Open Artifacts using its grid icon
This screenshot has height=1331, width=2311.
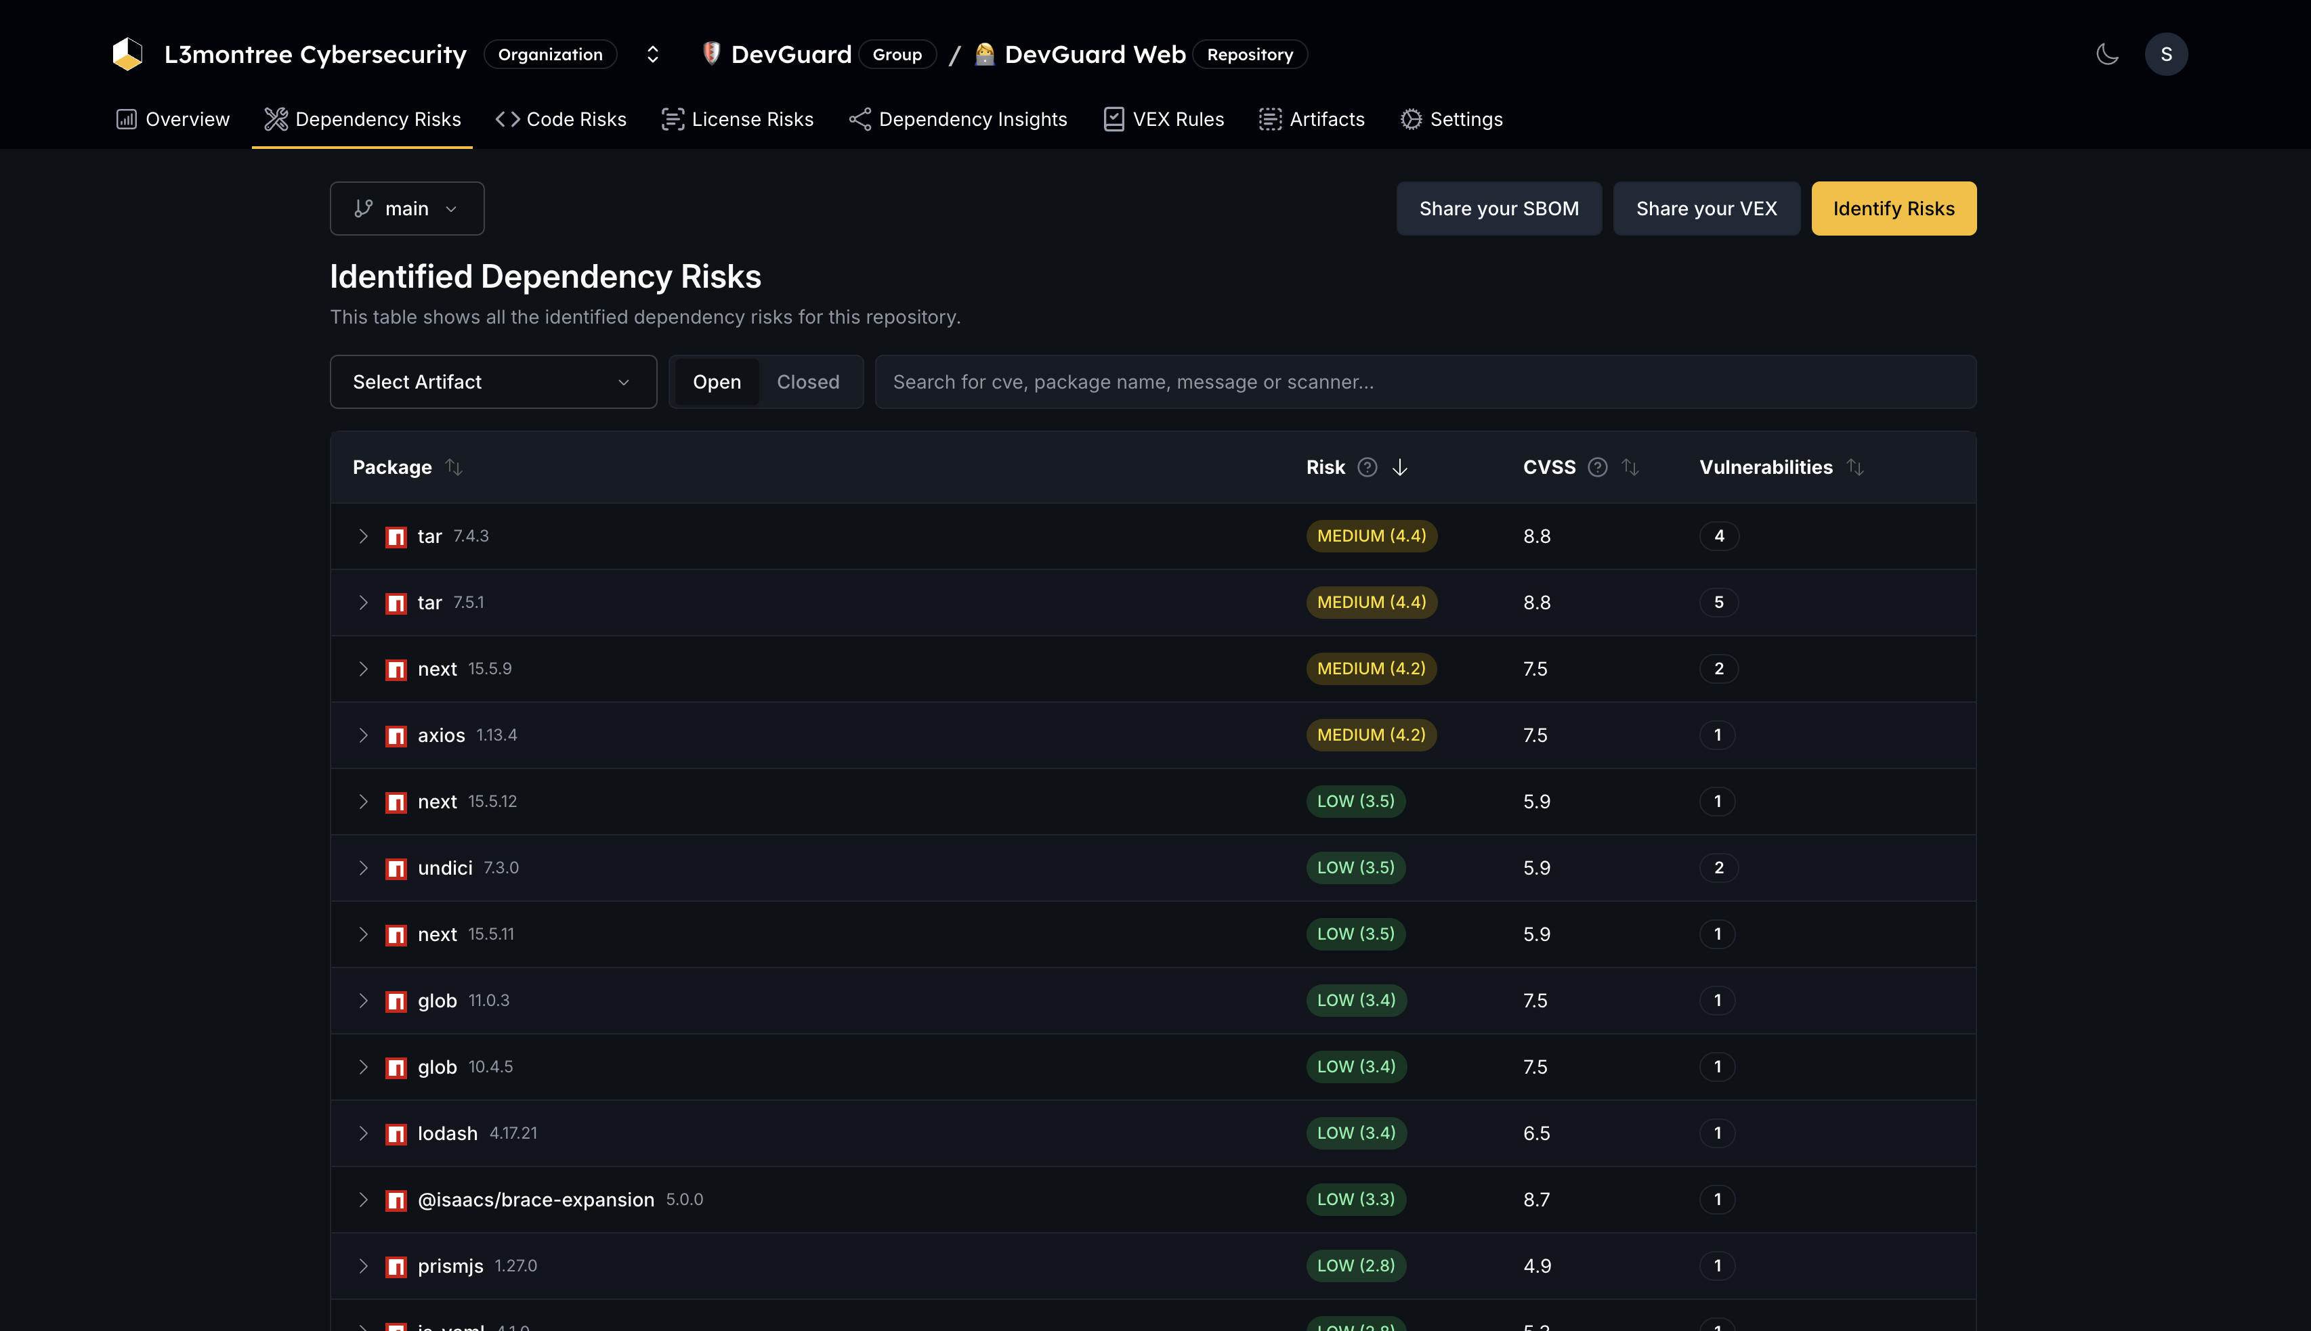[1270, 119]
